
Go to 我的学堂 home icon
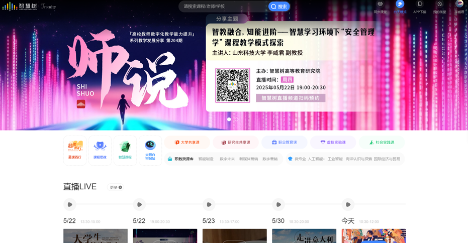point(439,7)
